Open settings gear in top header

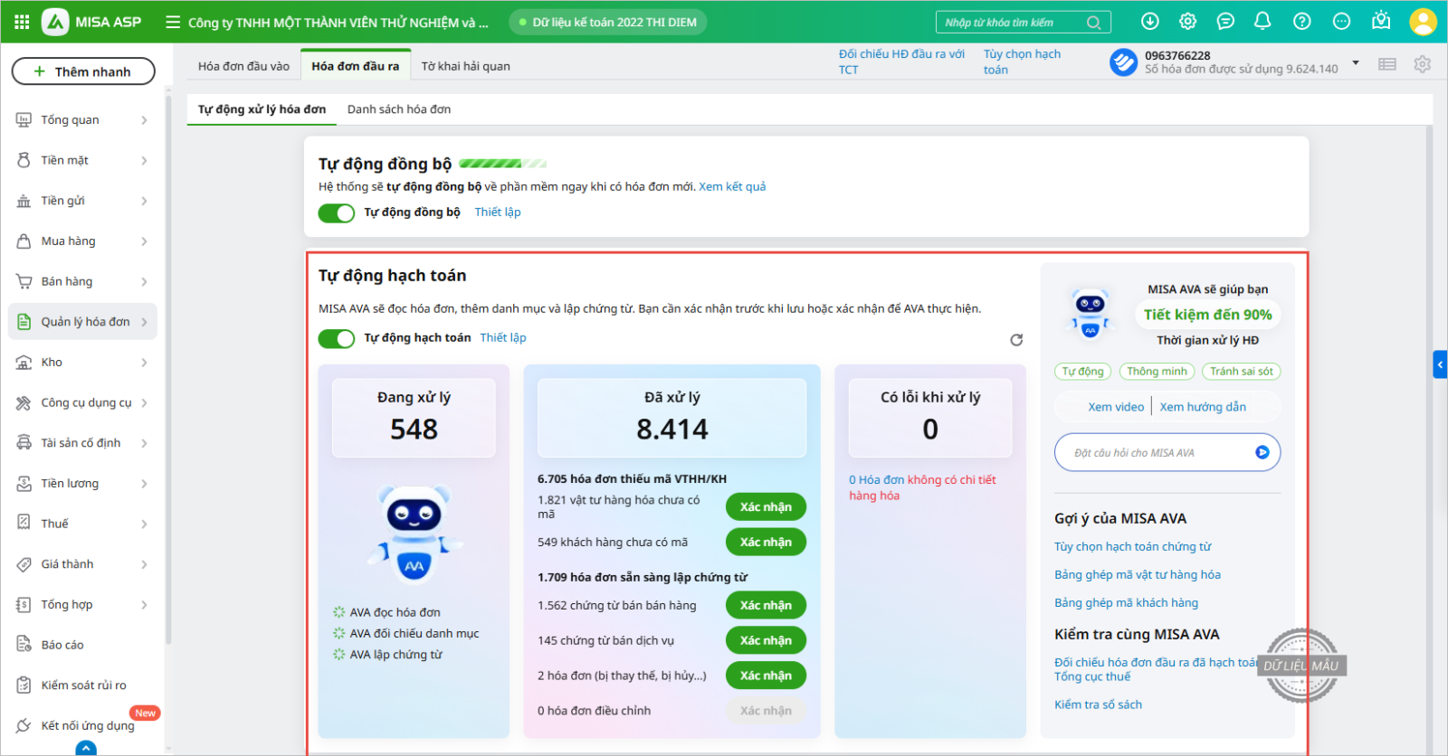click(1188, 22)
